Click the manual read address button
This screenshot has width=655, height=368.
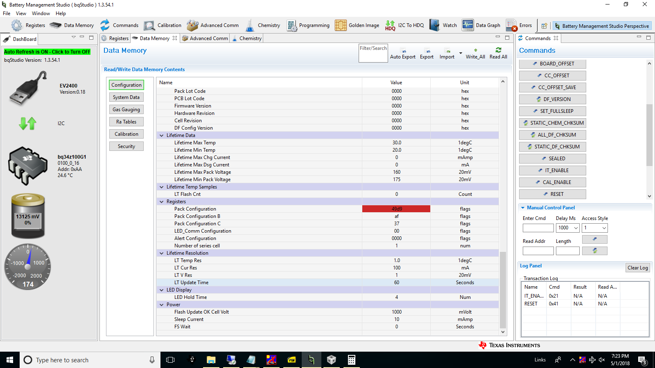pos(594,251)
